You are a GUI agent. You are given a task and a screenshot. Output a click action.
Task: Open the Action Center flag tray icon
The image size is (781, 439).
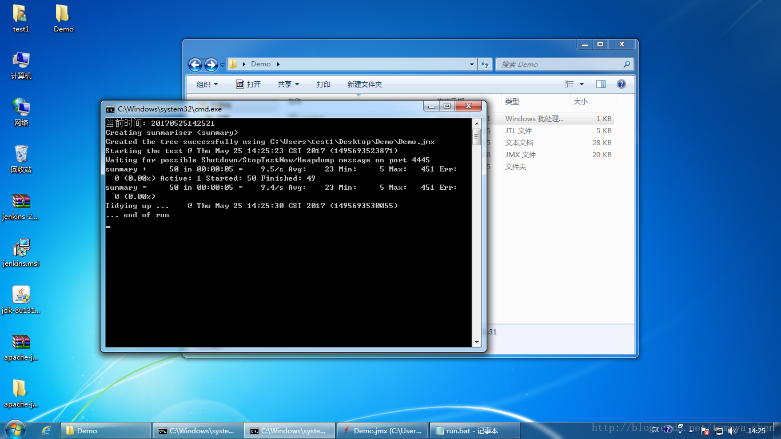(x=705, y=430)
